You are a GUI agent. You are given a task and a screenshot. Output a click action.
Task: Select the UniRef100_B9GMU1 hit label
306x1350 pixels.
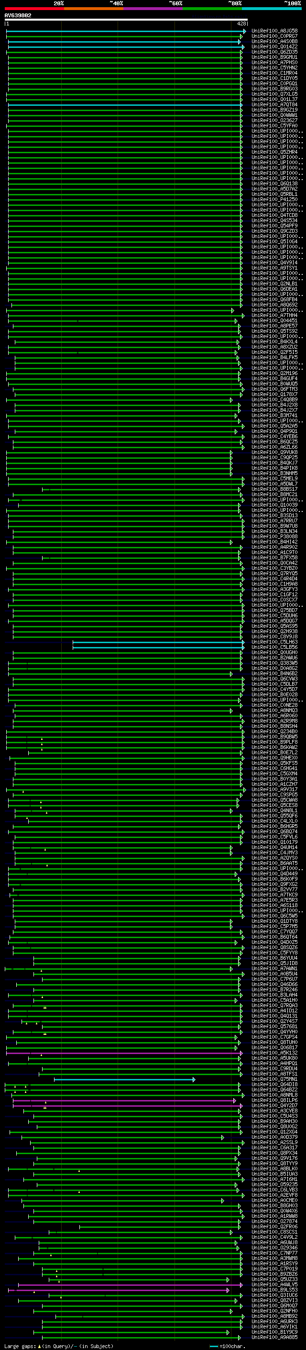click(x=274, y=57)
